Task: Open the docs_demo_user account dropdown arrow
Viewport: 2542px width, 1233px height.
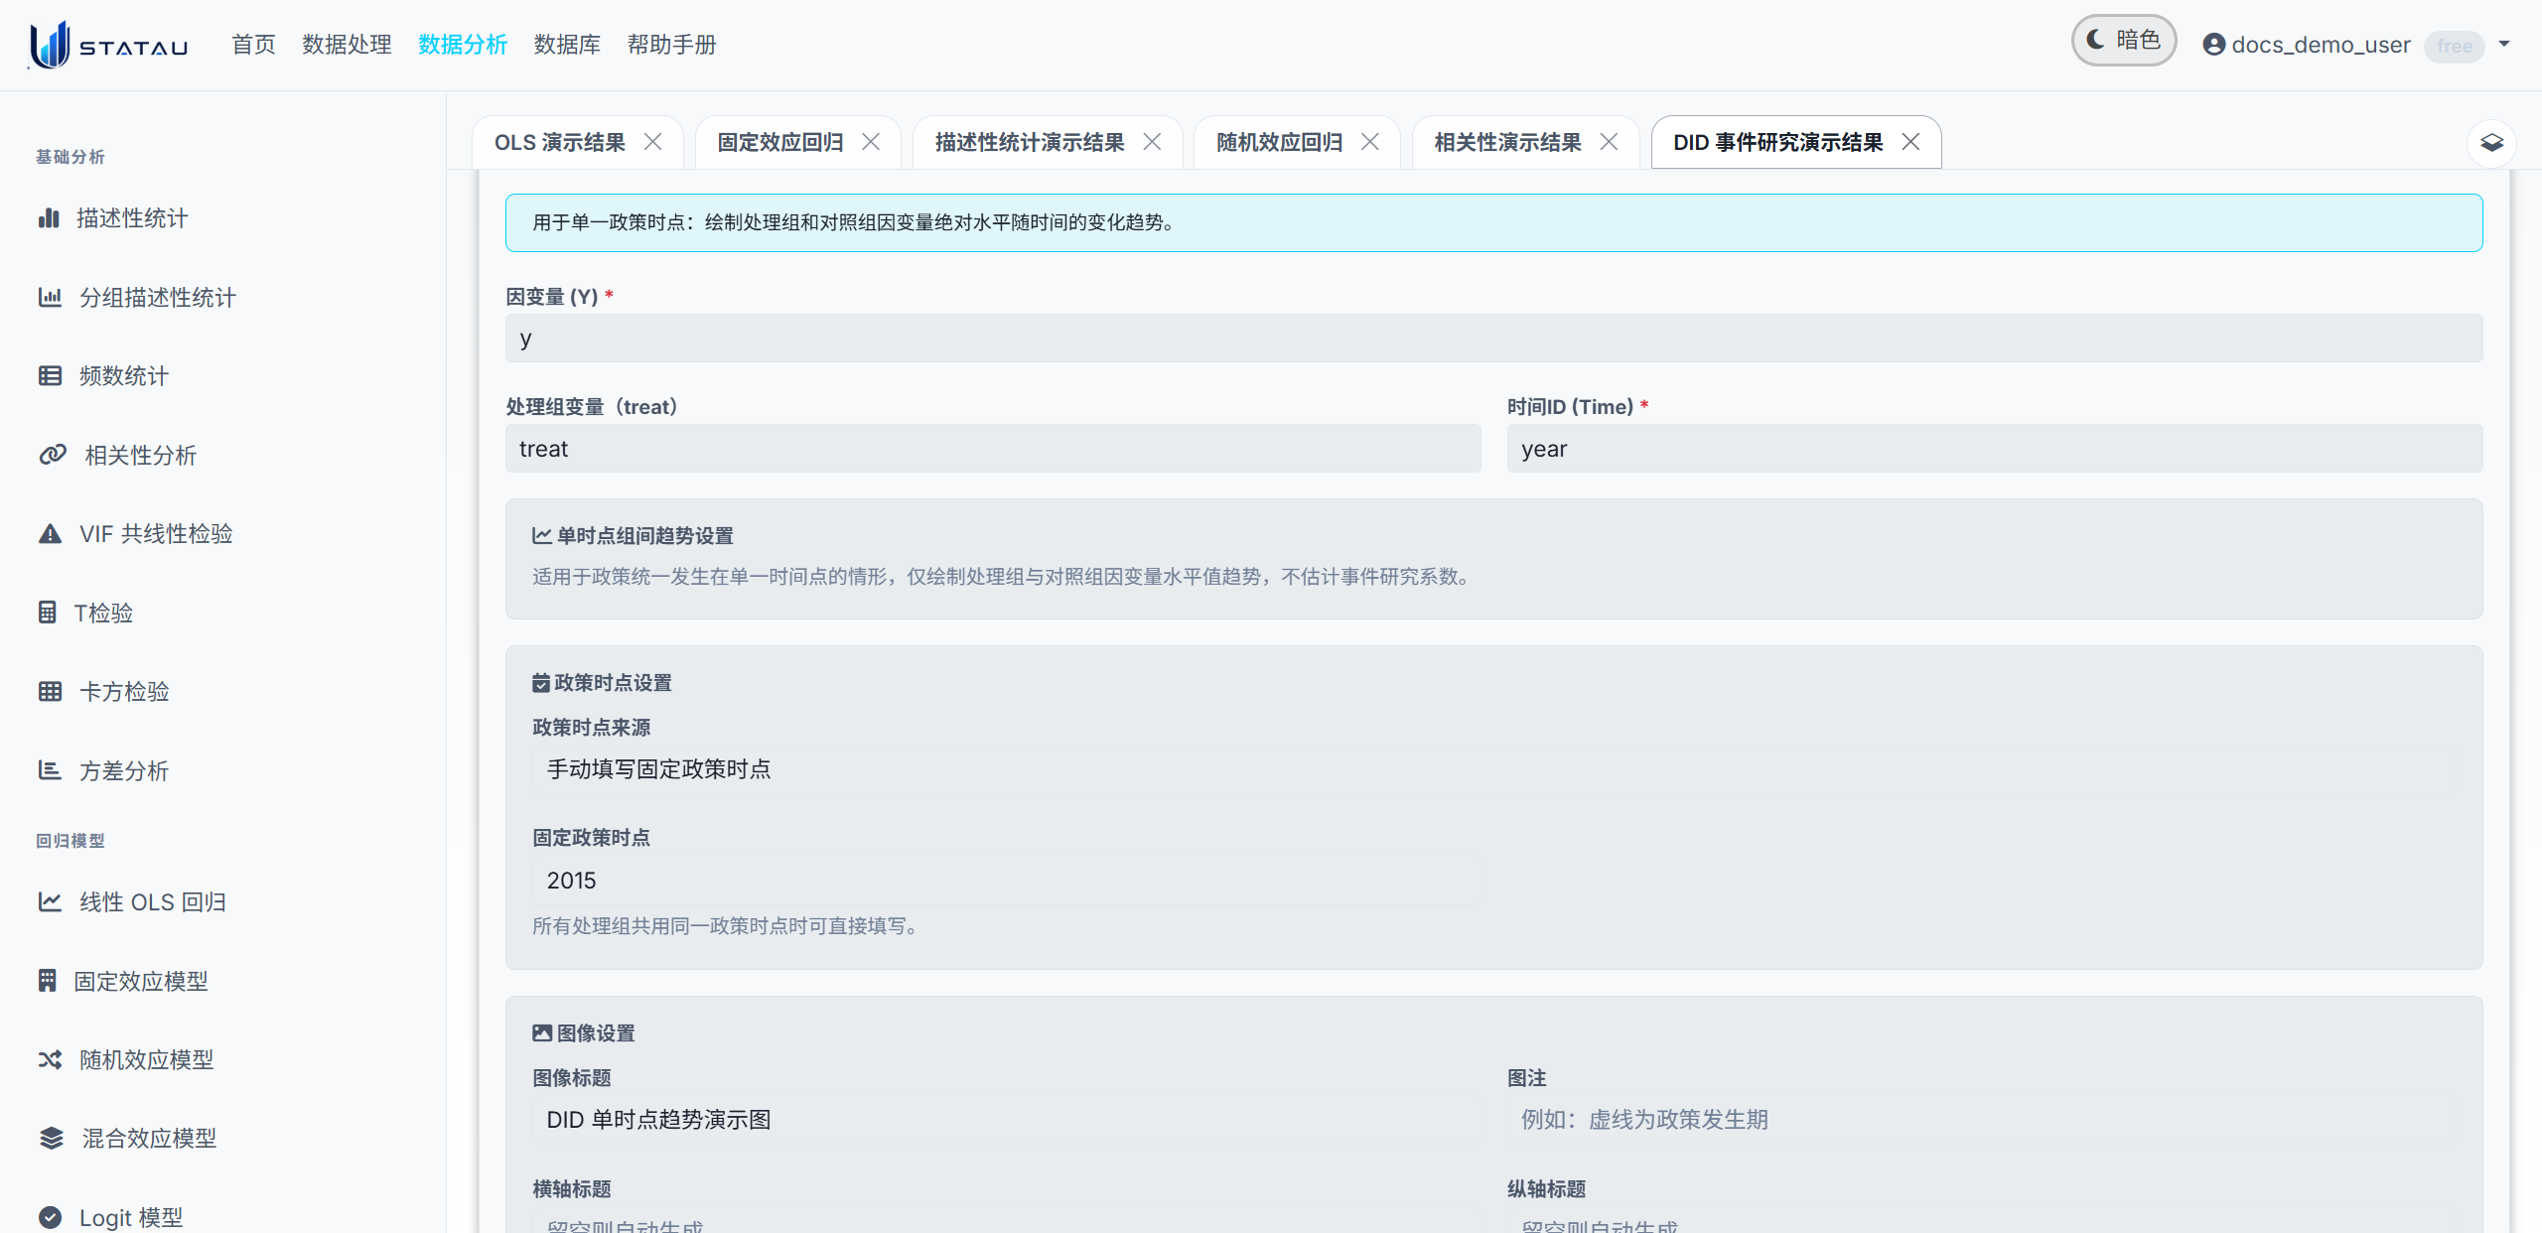Action: (x=2504, y=44)
